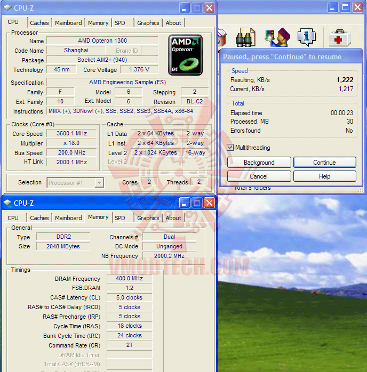Click the Code Name value Shanghai

click(76, 50)
